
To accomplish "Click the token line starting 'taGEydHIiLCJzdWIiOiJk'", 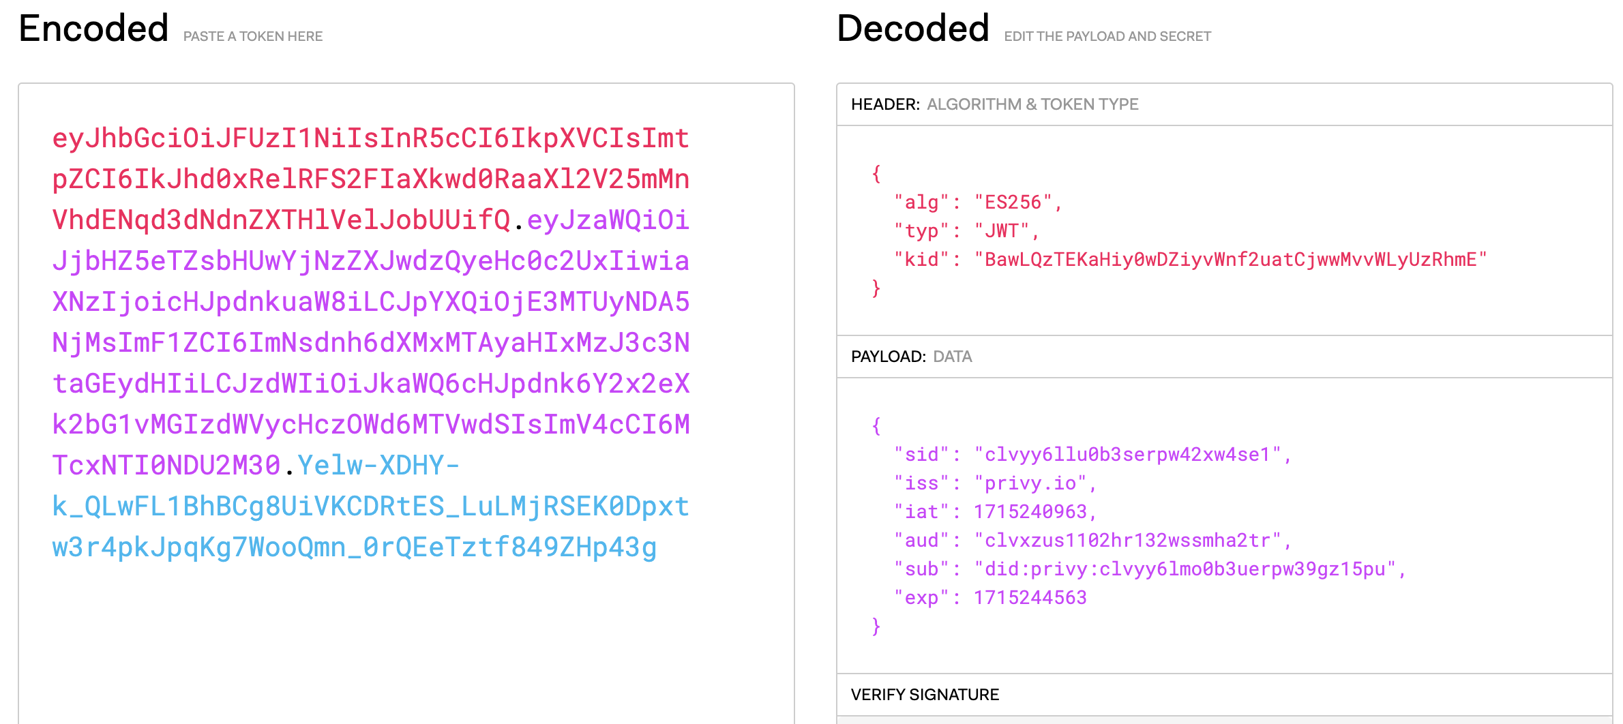I will pyautogui.click(x=371, y=384).
